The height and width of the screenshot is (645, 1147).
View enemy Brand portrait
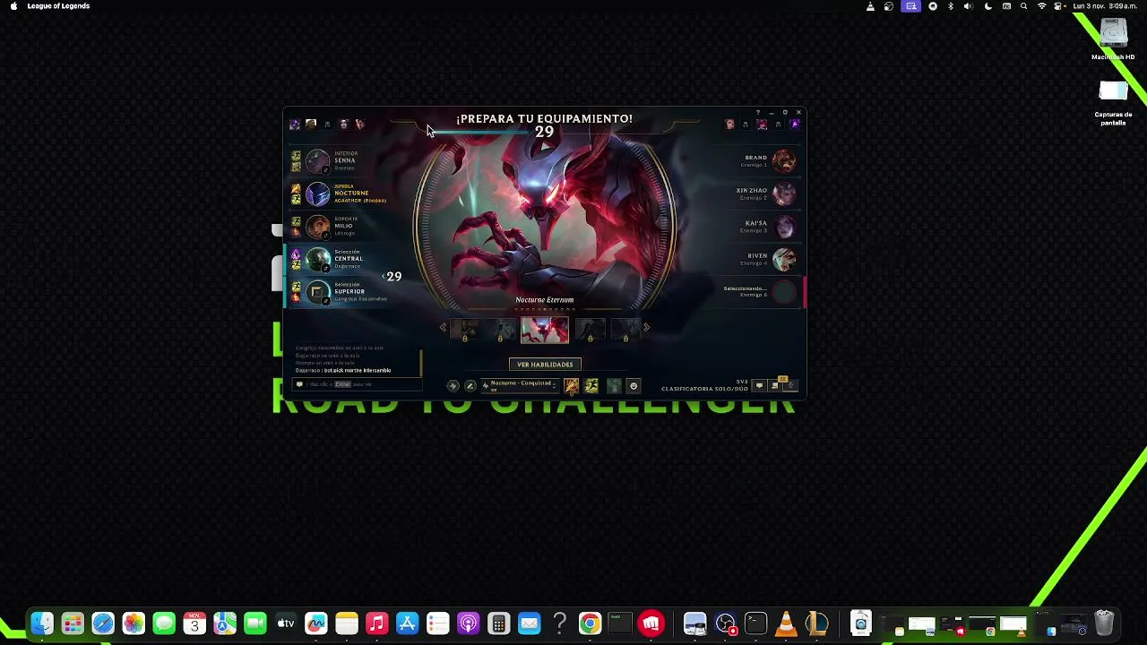784,160
